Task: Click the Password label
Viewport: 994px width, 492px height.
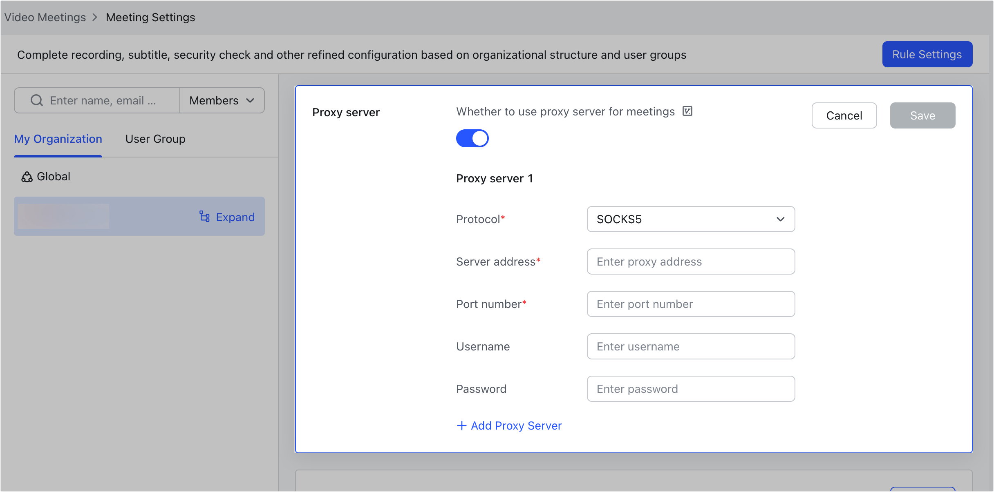Action: pyautogui.click(x=481, y=389)
